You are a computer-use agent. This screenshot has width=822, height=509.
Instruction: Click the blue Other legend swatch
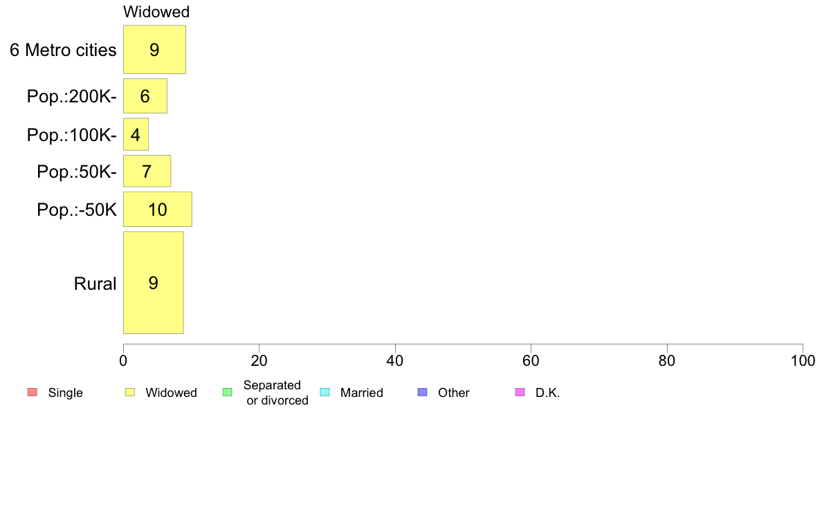point(423,392)
